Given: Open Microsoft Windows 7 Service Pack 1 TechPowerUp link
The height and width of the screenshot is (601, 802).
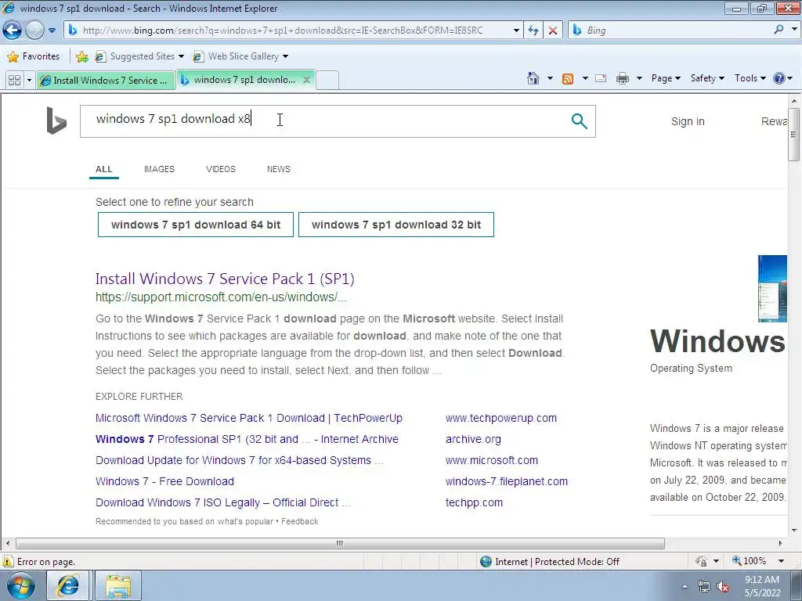Looking at the screenshot, I should coord(248,418).
